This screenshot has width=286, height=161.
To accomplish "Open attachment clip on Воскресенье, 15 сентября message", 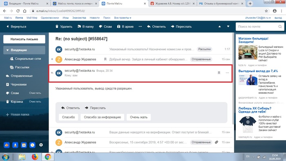I will [217, 142].
